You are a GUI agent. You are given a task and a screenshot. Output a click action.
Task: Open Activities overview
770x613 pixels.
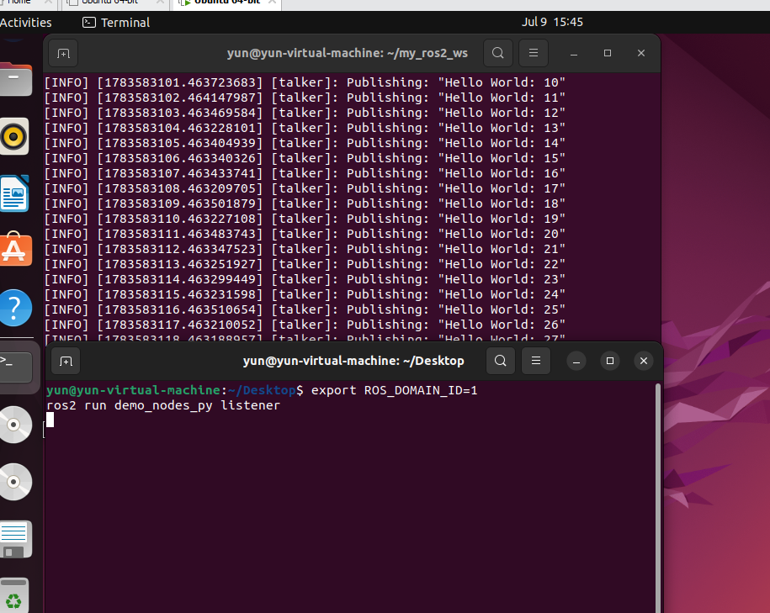coord(25,23)
